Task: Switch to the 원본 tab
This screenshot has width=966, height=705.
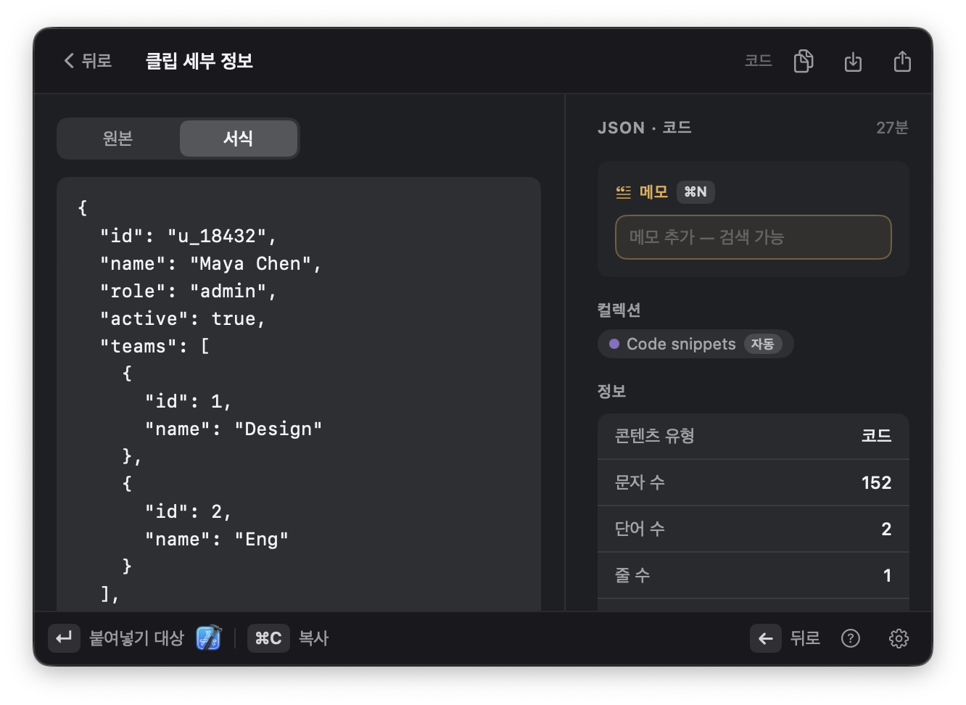Action: click(x=118, y=139)
